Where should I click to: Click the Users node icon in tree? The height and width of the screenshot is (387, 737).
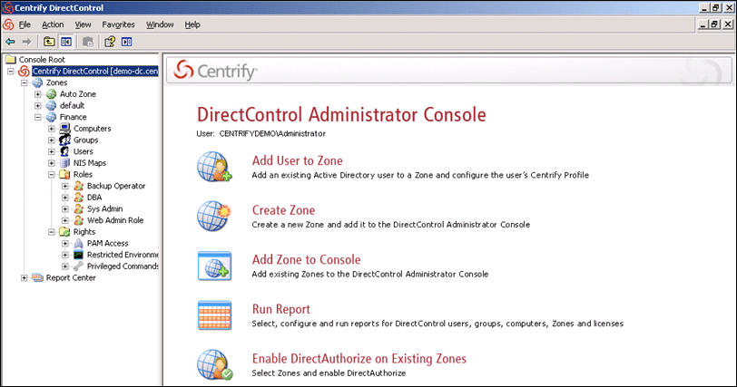(x=64, y=151)
